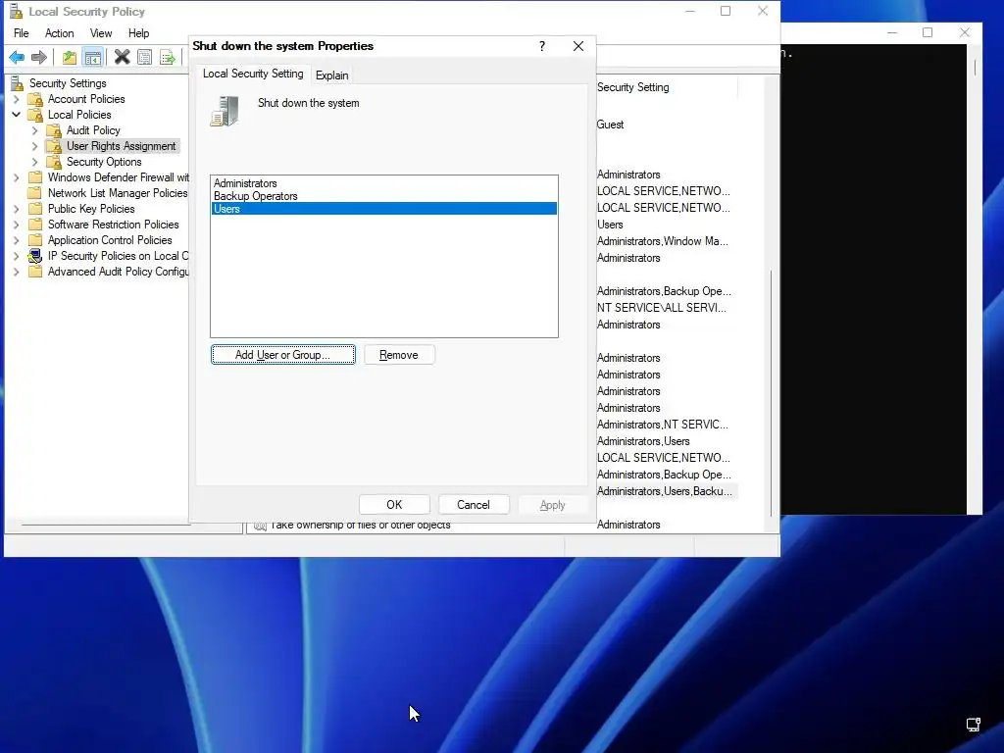1004x753 pixels.
Task: Click the Apply button
Action: pyautogui.click(x=552, y=505)
